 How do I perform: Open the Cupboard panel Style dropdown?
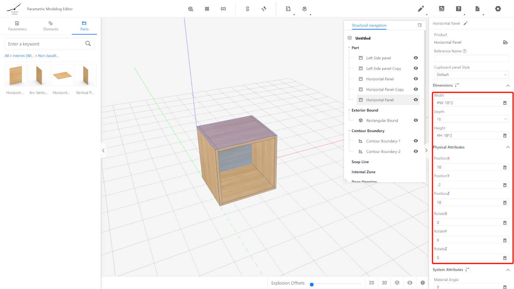[471, 75]
